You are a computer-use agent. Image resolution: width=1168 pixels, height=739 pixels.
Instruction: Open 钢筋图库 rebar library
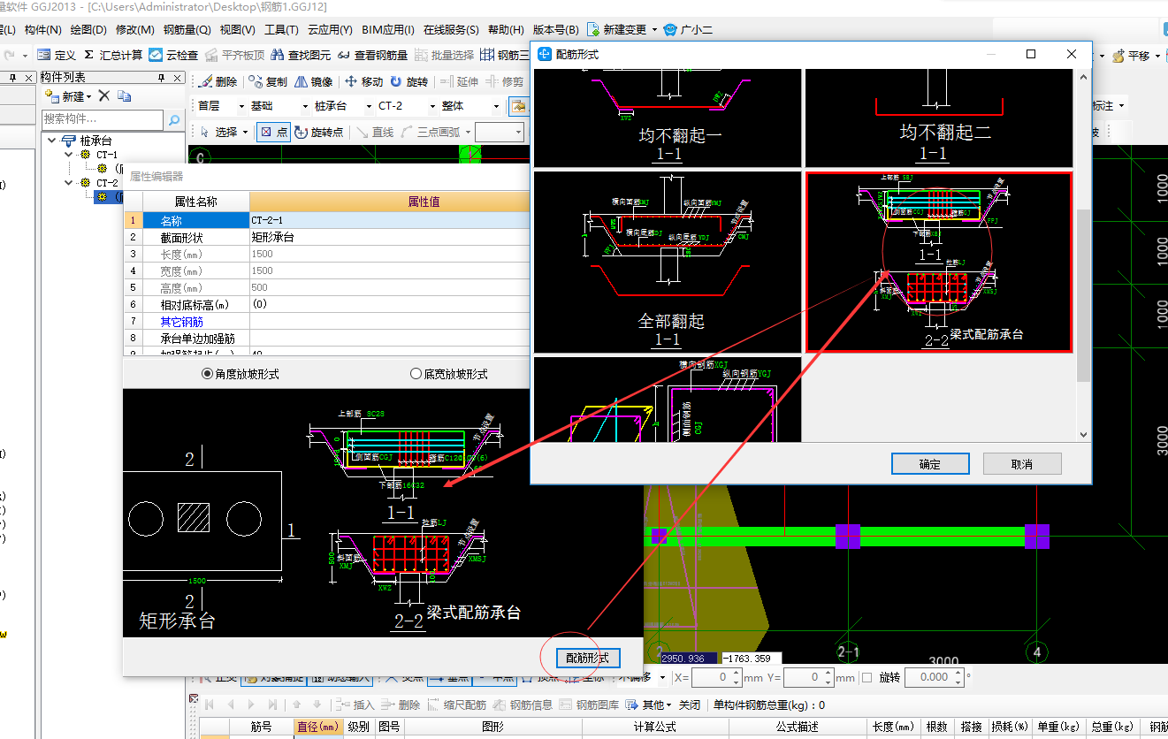tap(589, 705)
